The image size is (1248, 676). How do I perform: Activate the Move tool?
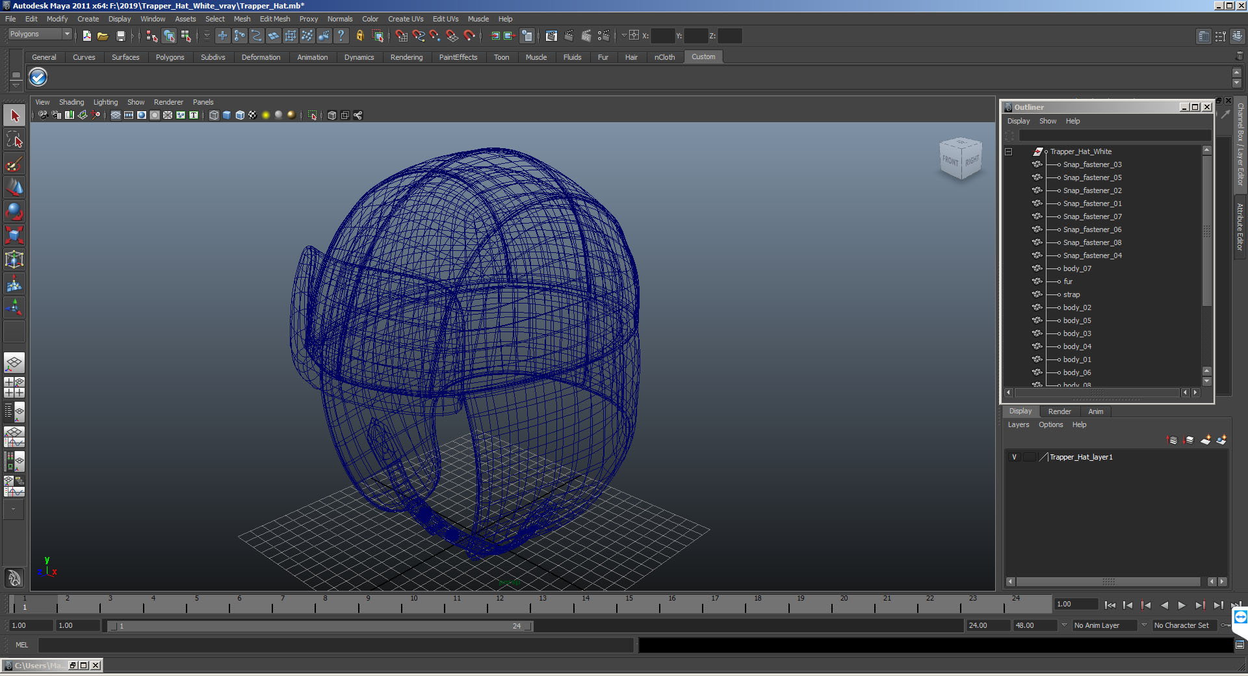tap(14, 187)
